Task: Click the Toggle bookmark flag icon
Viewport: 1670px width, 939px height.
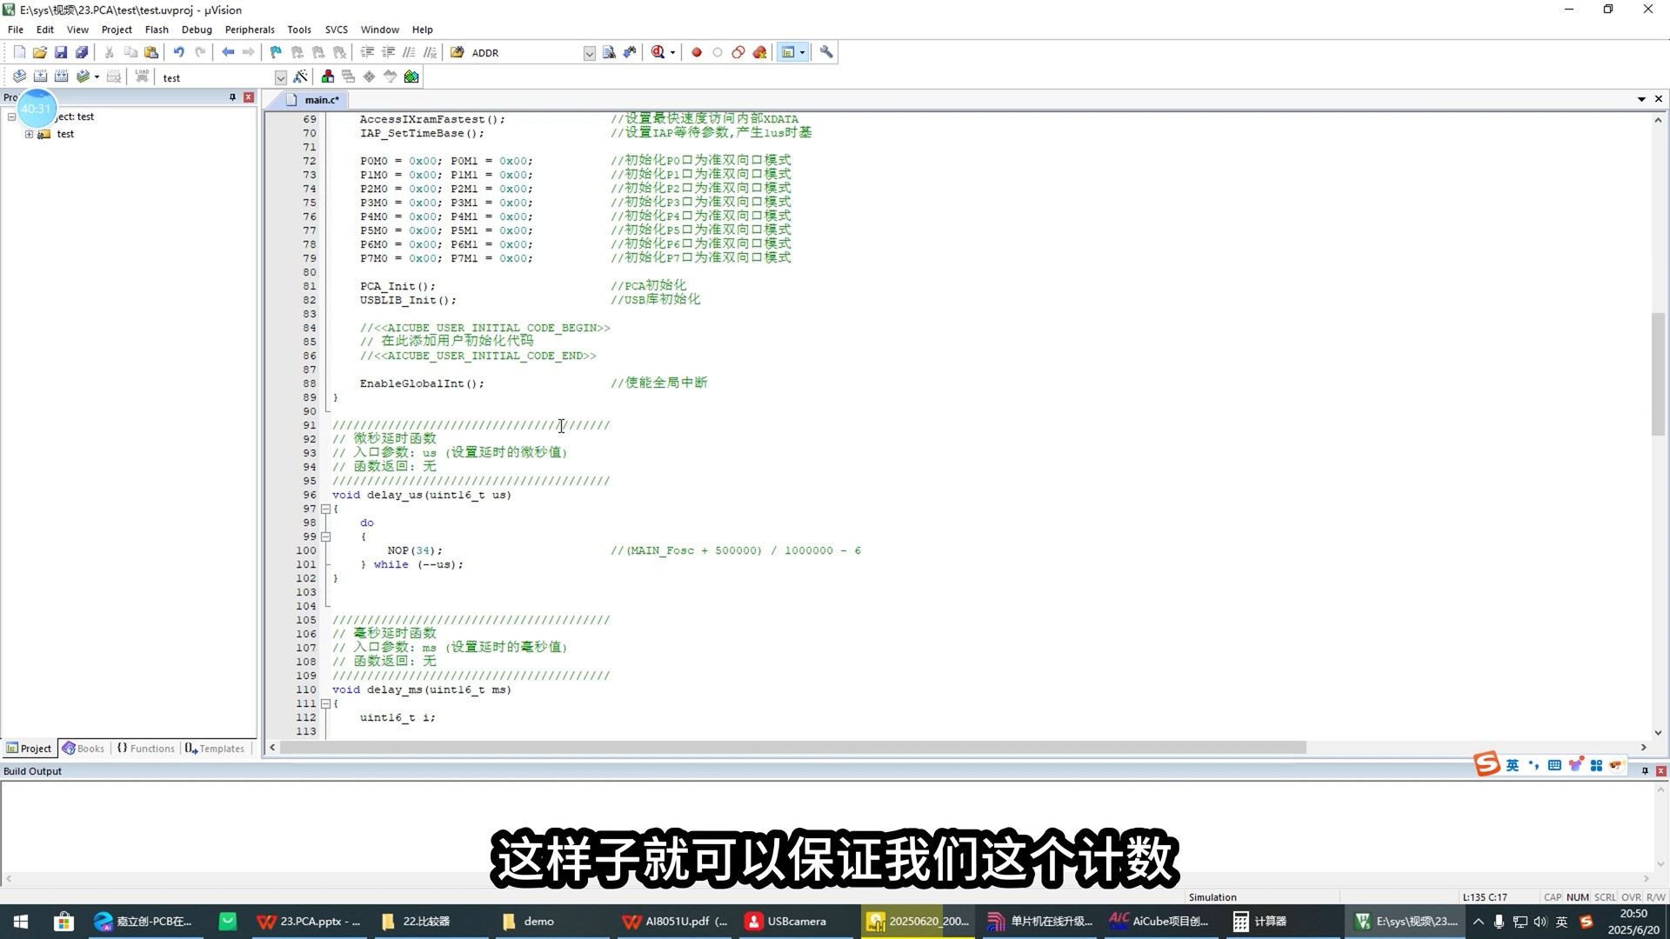Action: tap(276, 52)
